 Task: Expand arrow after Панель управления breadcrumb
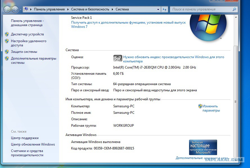(68, 9)
